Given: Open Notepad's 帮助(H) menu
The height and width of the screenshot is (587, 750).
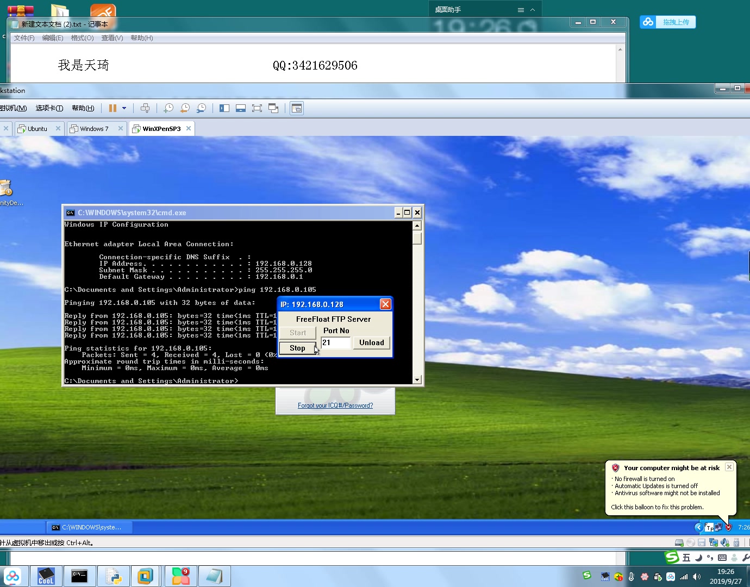Looking at the screenshot, I should pos(142,38).
